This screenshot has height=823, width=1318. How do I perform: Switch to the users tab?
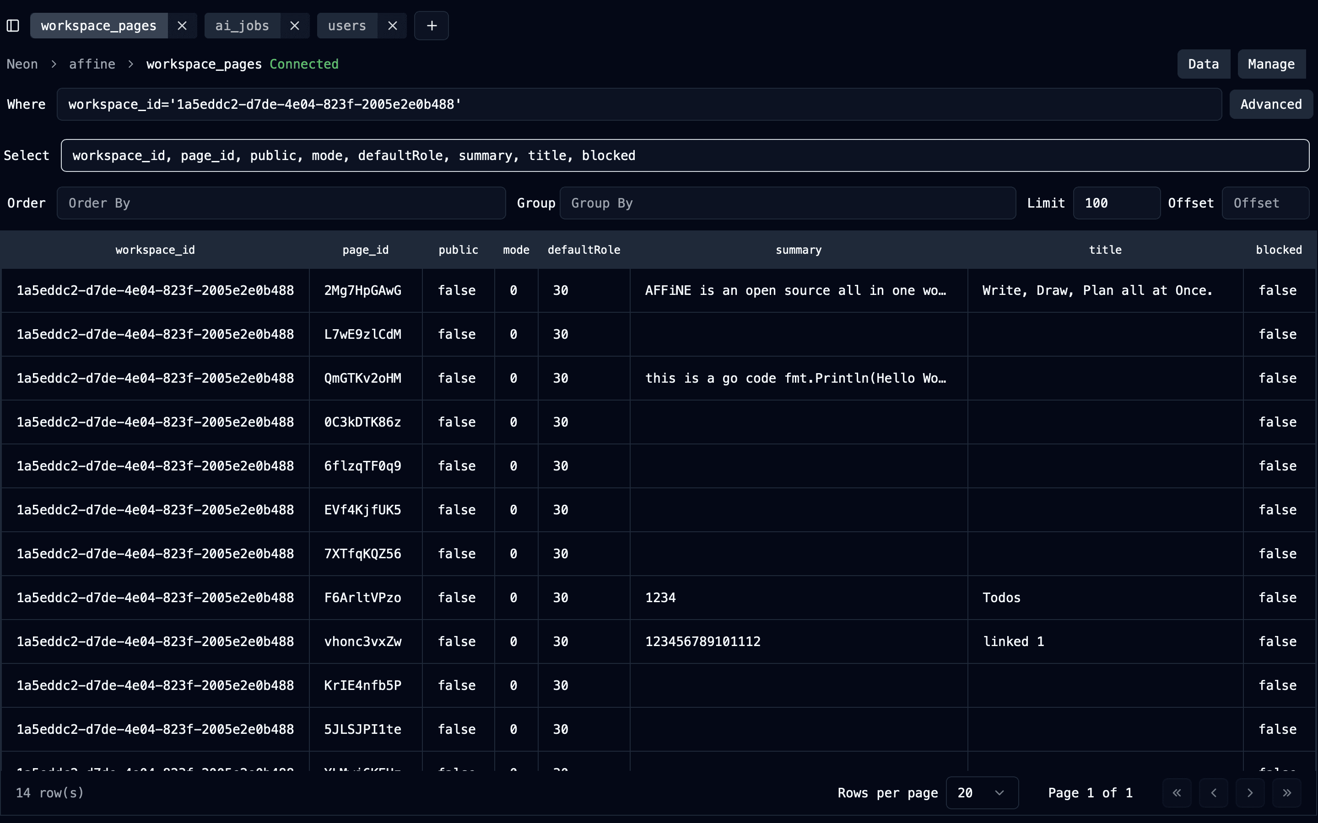tap(347, 26)
